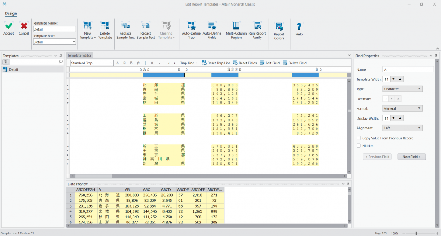Click the sort button in Templates panel
The height and width of the screenshot is (236, 441).
coord(5,62)
